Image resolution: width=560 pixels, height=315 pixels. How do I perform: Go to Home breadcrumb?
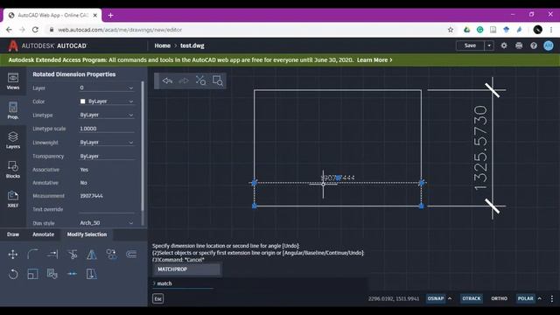[x=162, y=45]
